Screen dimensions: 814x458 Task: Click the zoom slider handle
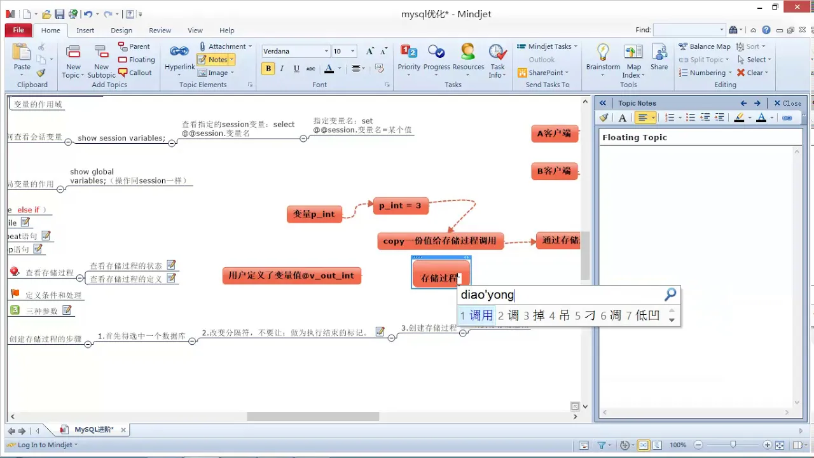pyautogui.click(x=733, y=445)
